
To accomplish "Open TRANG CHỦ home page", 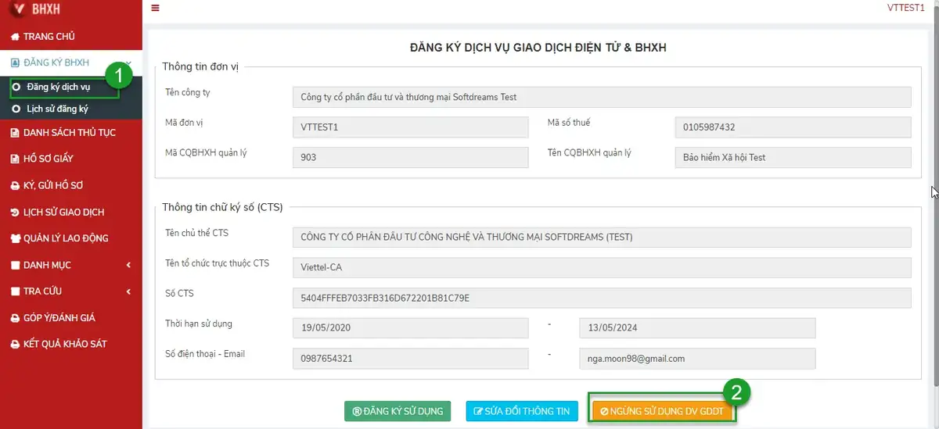I will 49,36.
